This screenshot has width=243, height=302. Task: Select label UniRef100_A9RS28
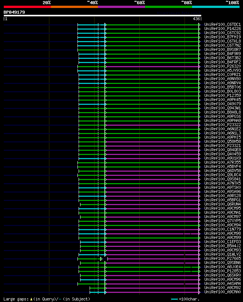pyautogui.click(x=222, y=196)
